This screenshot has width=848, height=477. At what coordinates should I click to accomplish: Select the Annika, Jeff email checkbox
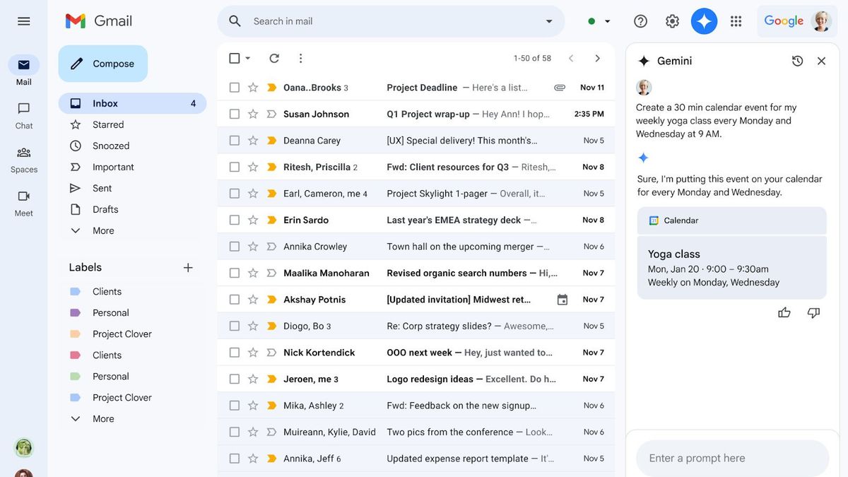pyautogui.click(x=235, y=459)
